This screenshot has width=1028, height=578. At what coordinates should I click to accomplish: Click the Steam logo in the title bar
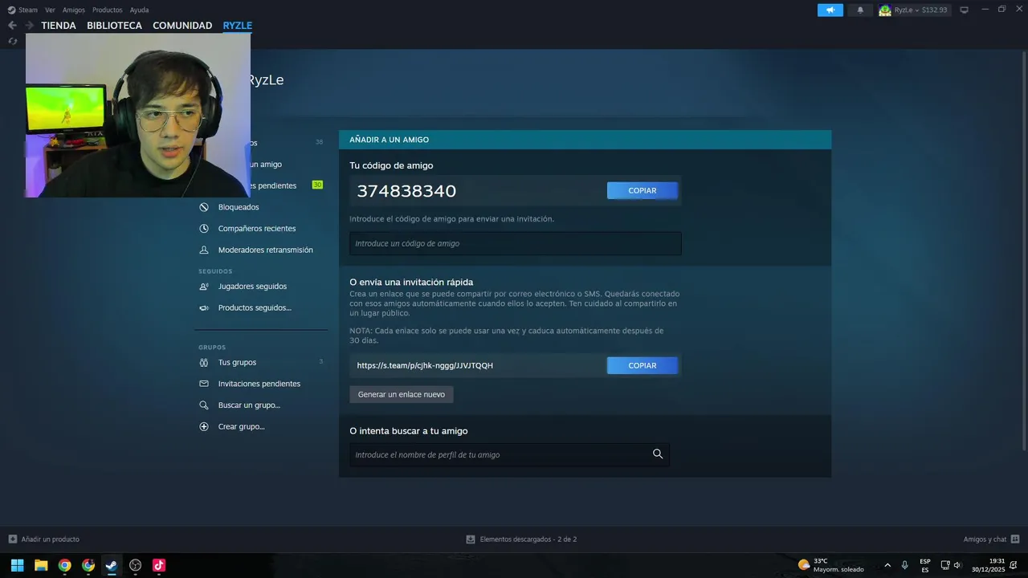[x=11, y=10]
